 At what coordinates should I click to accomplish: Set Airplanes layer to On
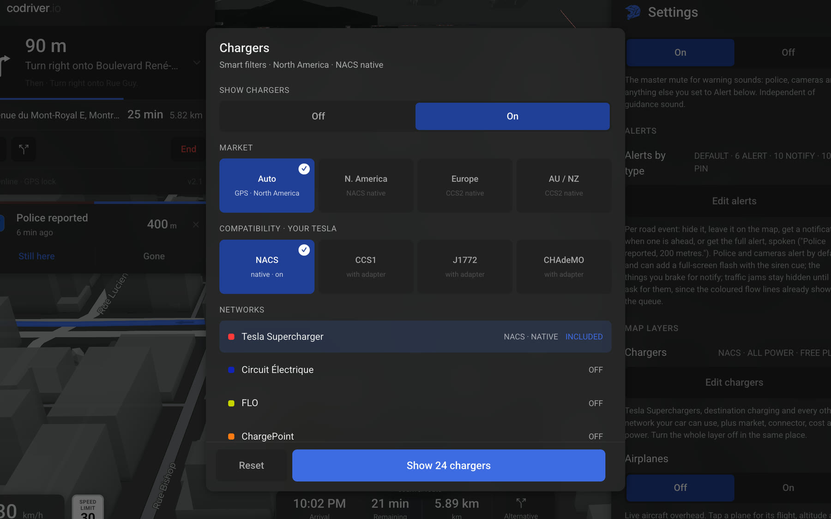coord(788,488)
